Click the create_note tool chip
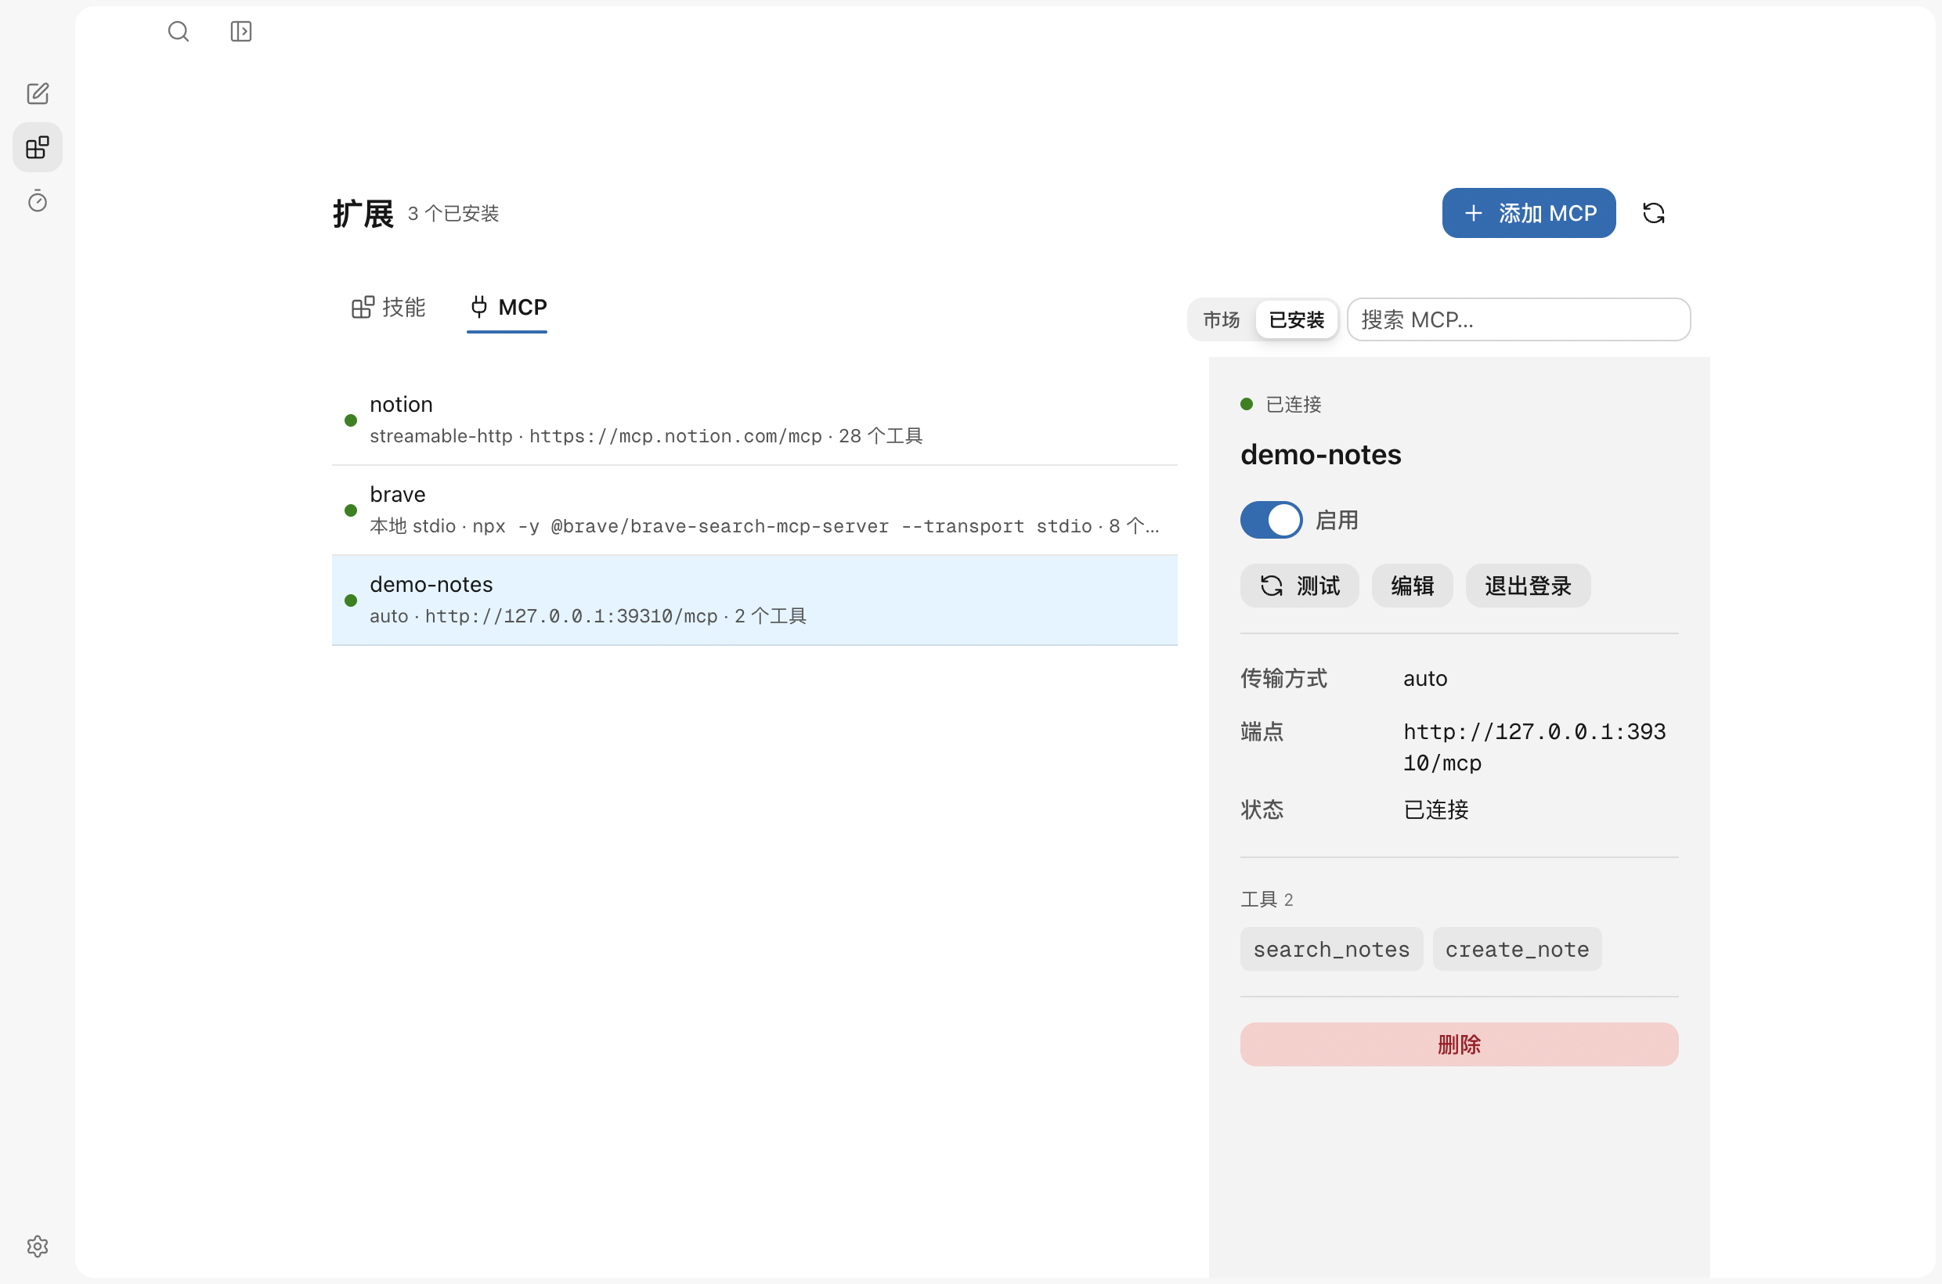Image resolution: width=1942 pixels, height=1284 pixels. (x=1518, y=949)
